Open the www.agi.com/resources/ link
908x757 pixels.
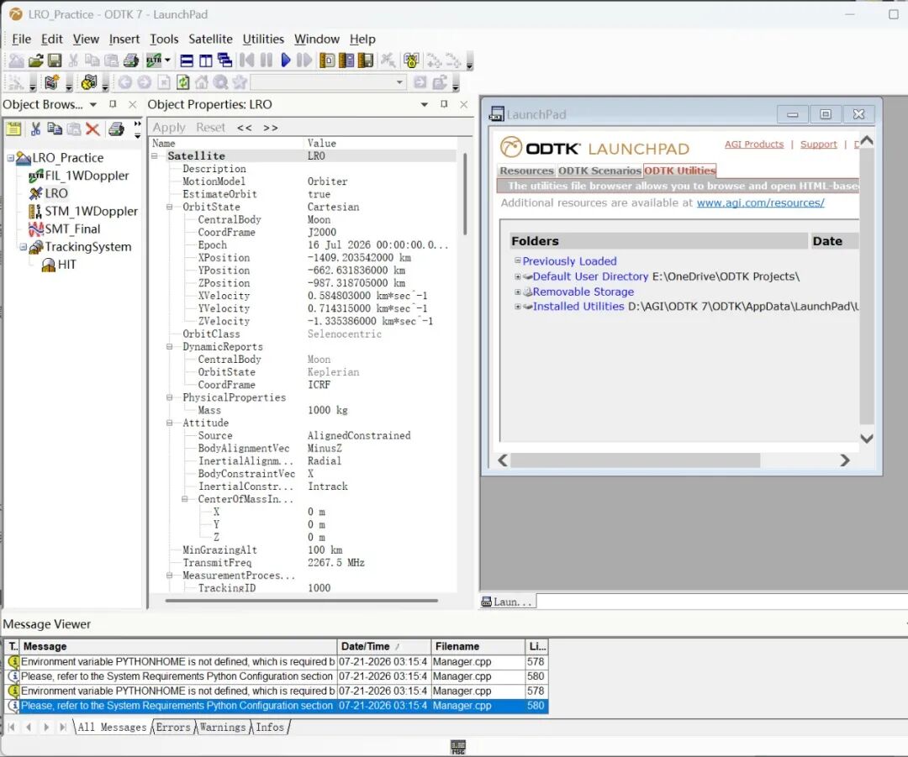pyautogui.click(x=760, y=202)
